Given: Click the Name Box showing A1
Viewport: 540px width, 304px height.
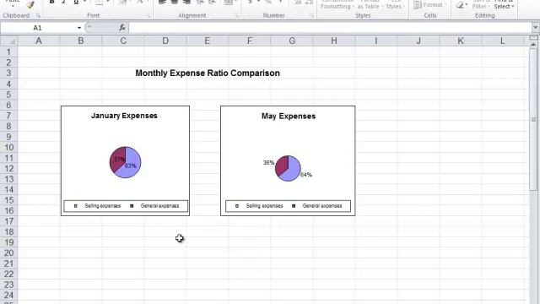Looking at the screenshot, I should point(37,28).
